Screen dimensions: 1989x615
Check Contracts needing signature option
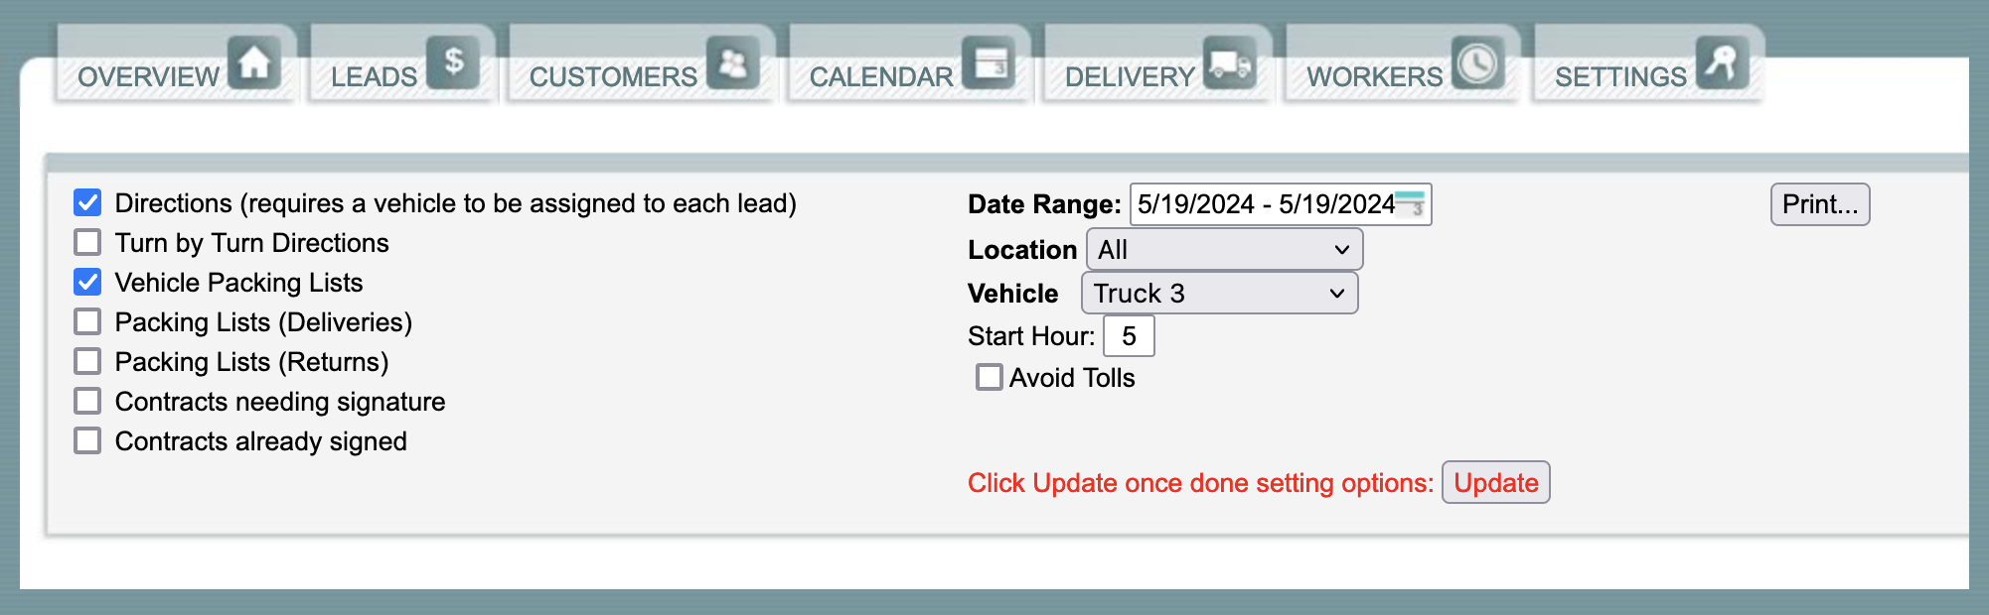point(87,401)
